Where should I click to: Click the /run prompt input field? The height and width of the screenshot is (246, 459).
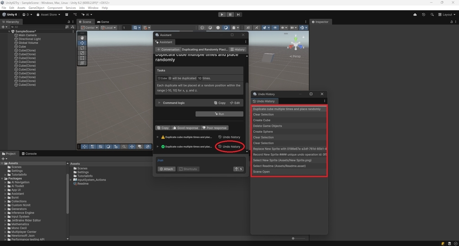(200, 161)
